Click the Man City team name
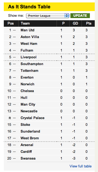This screenshot has width=98, height=172. 28,104
